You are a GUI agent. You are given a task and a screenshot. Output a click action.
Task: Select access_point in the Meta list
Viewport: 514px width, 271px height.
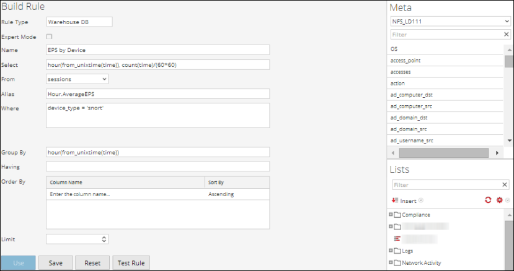445,60
